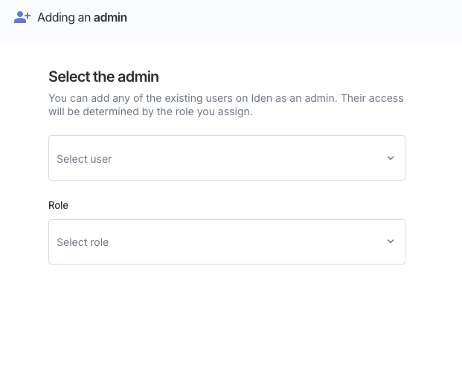Viewport: 462px width, 373px height.
Task: Click the "Adding an admin" title
Action: click(82, 17)
